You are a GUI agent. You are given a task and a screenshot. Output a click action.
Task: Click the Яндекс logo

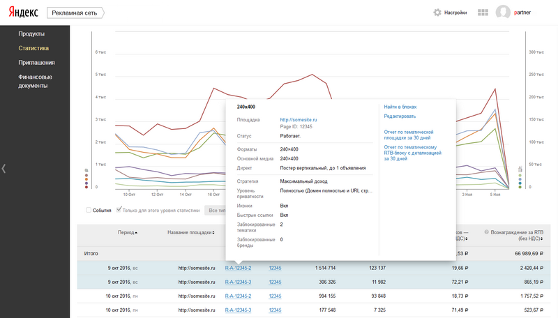coord(22,13)
